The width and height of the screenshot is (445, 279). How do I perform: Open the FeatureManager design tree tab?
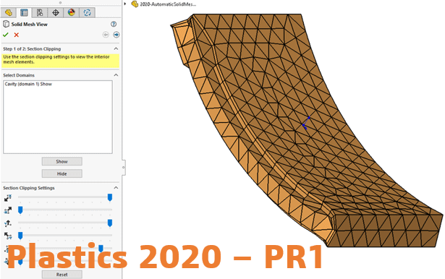coord(9,12)
